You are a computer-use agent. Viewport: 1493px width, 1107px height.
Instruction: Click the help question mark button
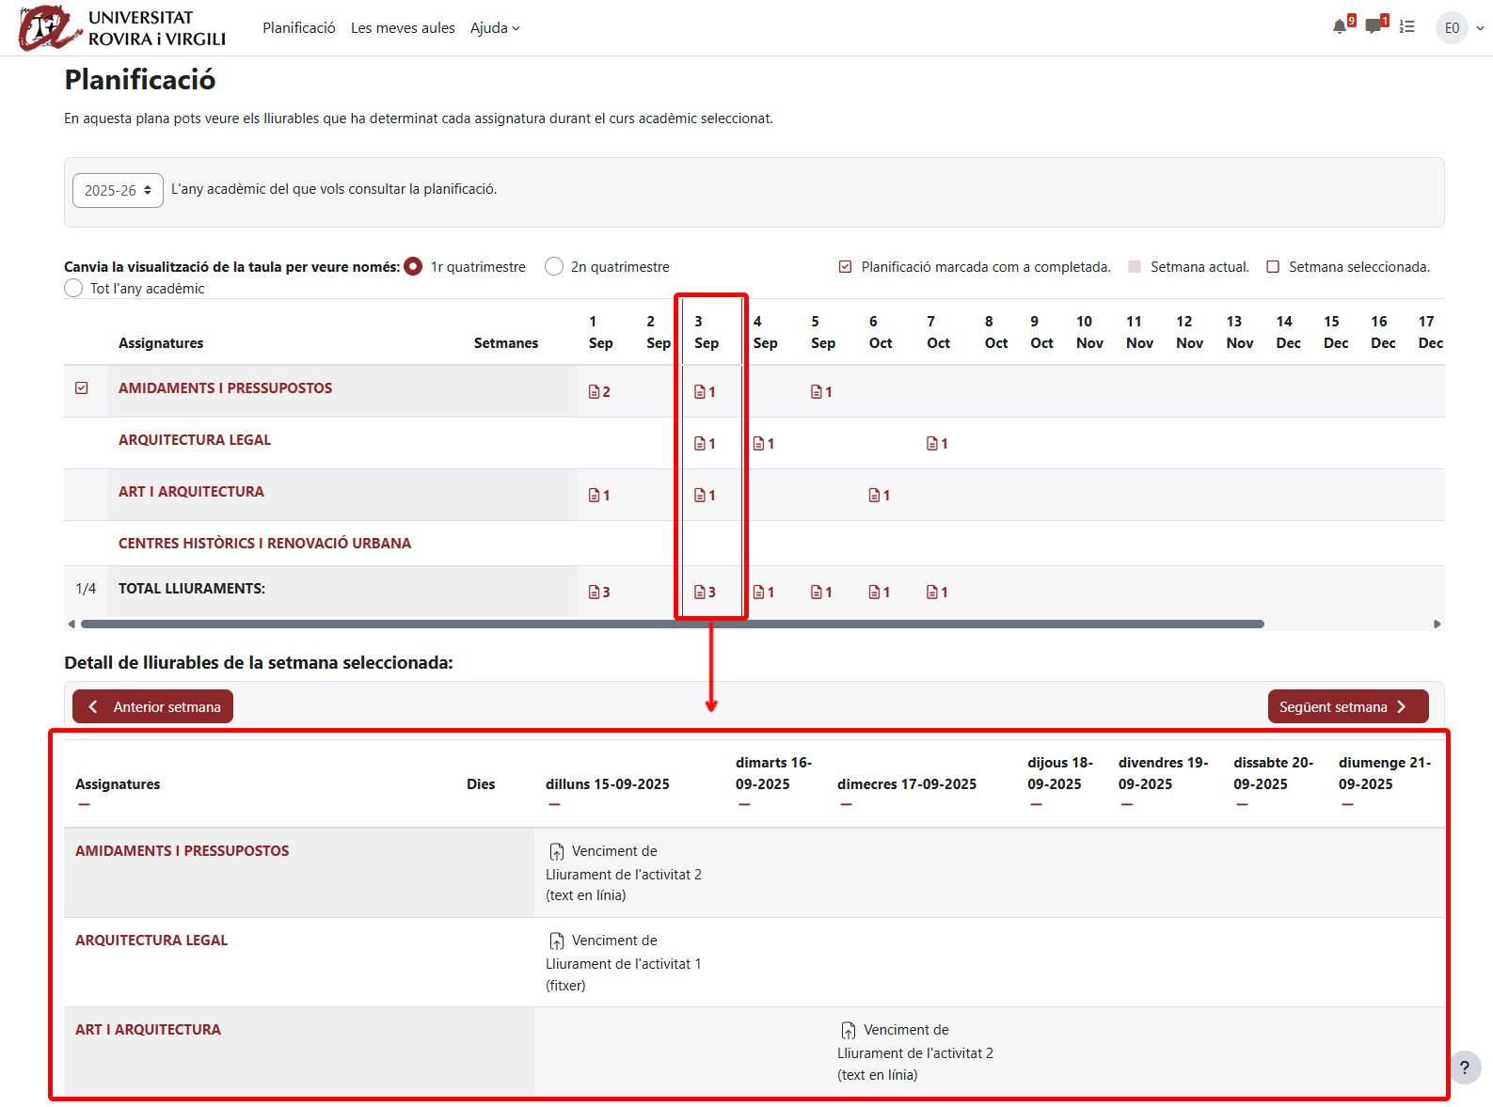tap(1464, 1067)
